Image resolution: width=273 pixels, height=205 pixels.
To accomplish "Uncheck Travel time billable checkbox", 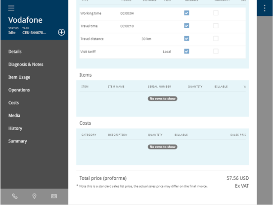I will point(186,26).
